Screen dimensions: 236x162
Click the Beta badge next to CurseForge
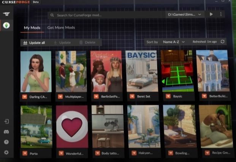point(36,2)
